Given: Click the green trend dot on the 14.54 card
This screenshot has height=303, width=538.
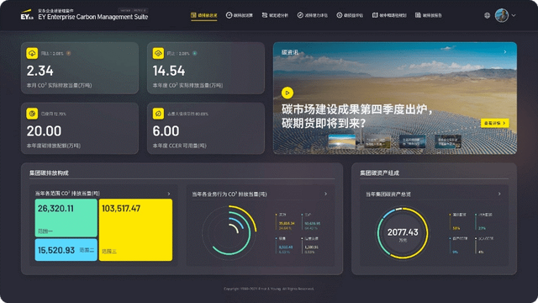Looking at the screenshot, I should click(194, 53).
